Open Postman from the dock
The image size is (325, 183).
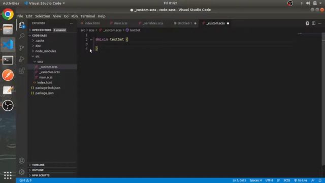point(8,75)
